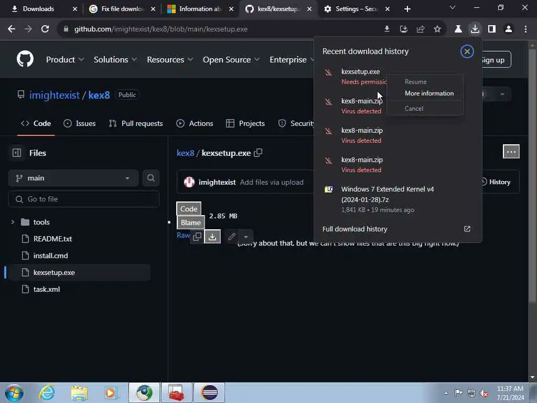
Task: Toggle the browser side panel icon
Action: pyautogui.click(x=492, y=29)
